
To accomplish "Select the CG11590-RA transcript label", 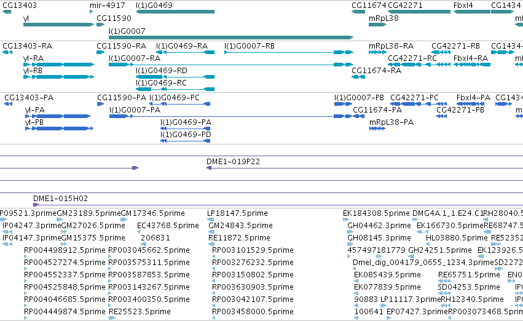I will coord(122,46).
